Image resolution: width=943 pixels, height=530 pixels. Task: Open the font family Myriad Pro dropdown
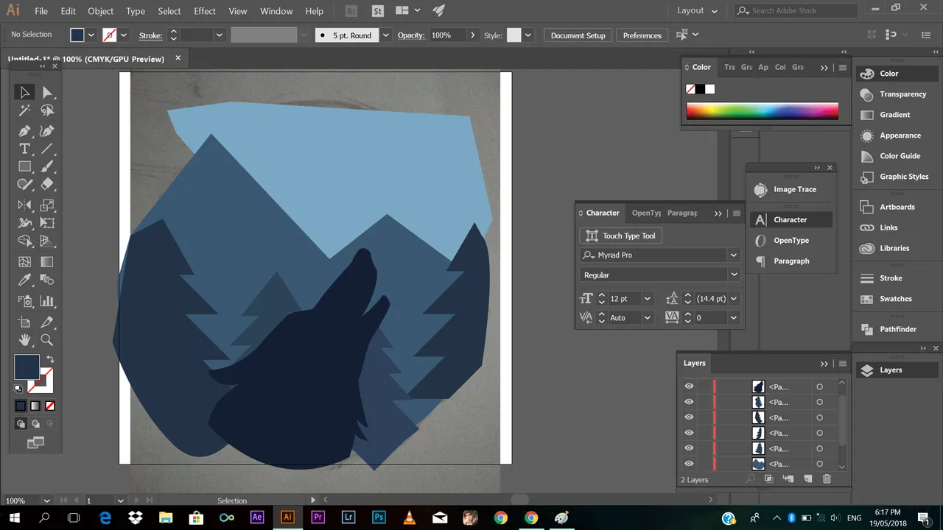point(734,255)
